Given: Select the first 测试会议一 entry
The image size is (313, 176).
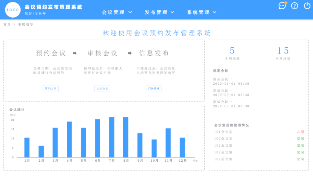Looking at the screenshot, I should pyautogui.click(x=231, y=81).
